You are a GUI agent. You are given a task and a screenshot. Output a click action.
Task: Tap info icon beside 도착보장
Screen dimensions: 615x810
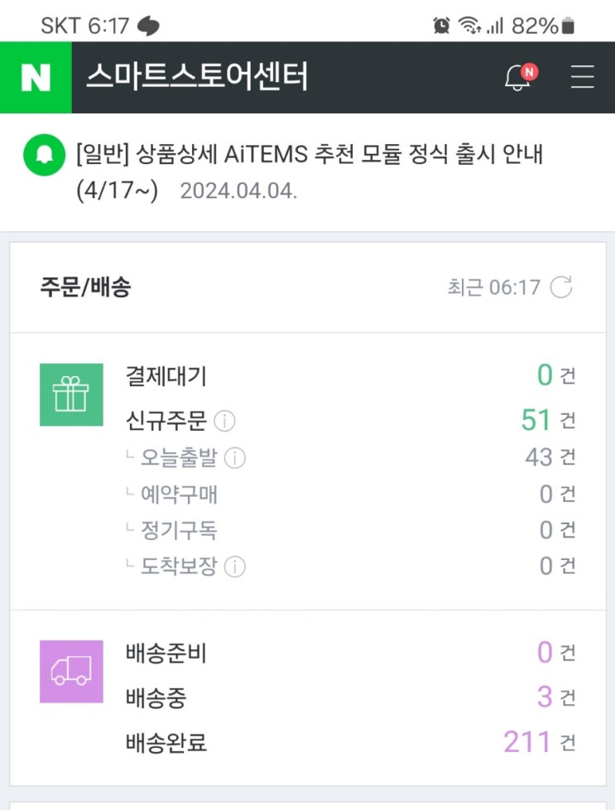(235, 567)
